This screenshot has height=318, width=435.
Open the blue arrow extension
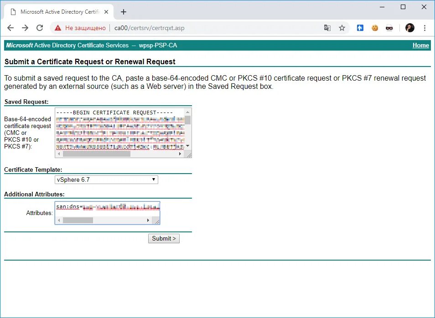point(360,28)
